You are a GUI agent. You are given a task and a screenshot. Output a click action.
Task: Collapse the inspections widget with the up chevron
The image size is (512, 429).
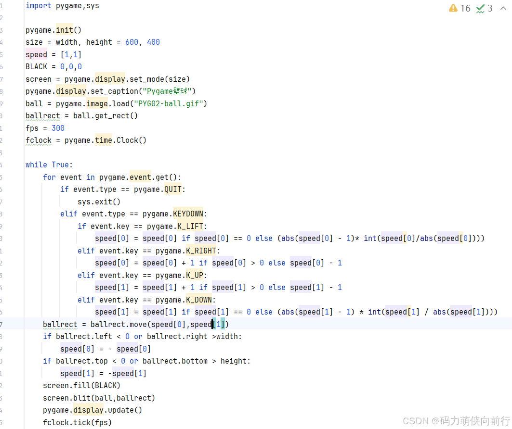tap(503, 8)
